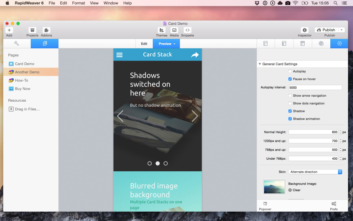
Task: Click the Dropbox menu bar icon
Action: pos(257,3)
